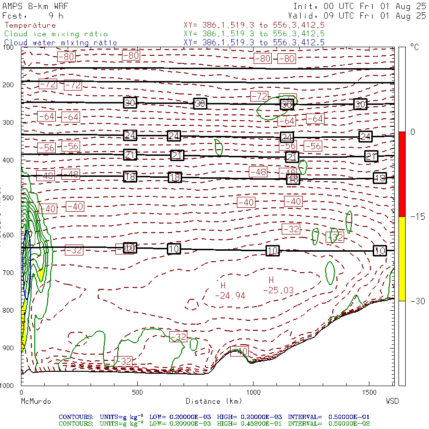Image resolution: width=429 pixels, height=429 pixels.
Task: Click the green 'INTERVAL= 0.50000E-02' contour text
Action: coord(328,424)
